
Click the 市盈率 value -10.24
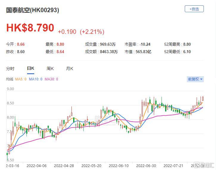click(145, 44)
